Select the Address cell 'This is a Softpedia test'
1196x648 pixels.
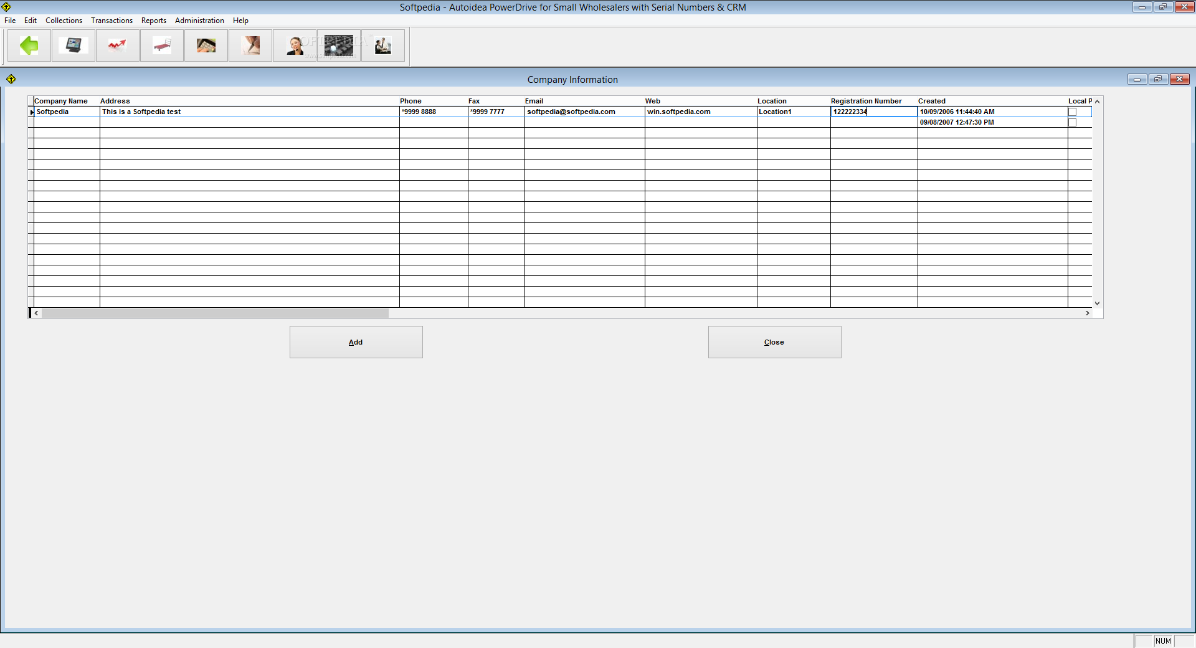click(249, 112)
